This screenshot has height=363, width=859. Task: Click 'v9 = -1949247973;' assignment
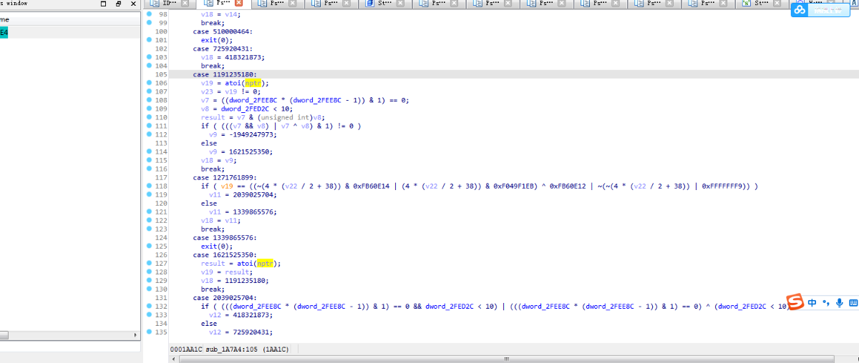pyautogui.click(x=241, y=134)
